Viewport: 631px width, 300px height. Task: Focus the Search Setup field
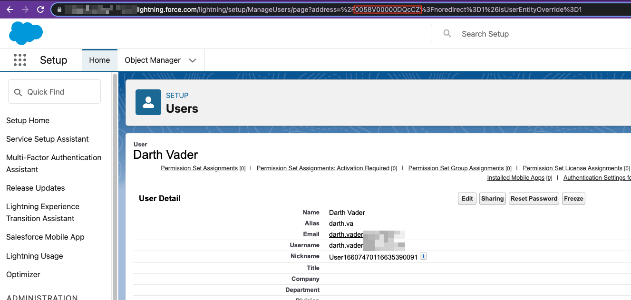click(531, 34)
